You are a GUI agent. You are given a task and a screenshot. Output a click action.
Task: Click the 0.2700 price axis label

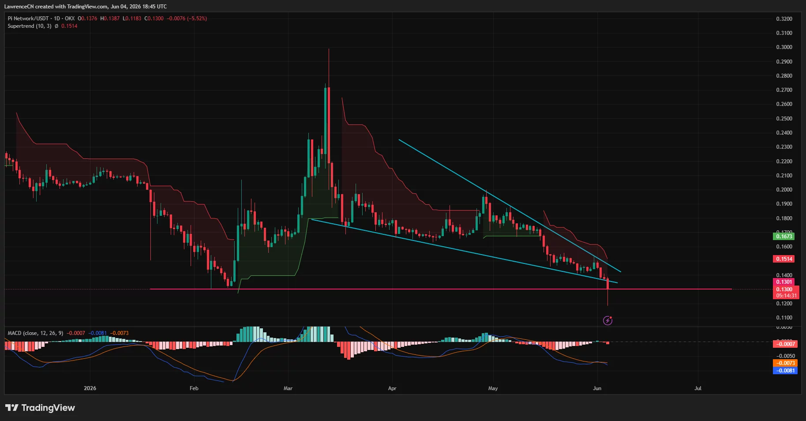[784, 90]
